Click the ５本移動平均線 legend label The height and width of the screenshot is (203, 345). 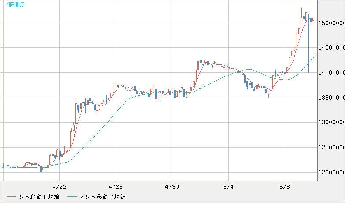40,197
